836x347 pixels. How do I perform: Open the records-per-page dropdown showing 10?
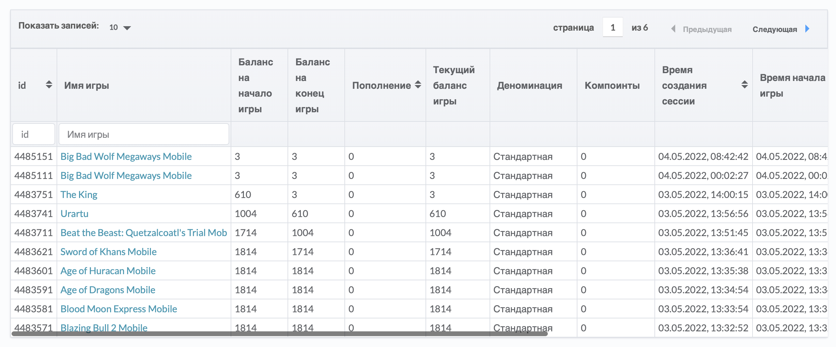(120, 28)
